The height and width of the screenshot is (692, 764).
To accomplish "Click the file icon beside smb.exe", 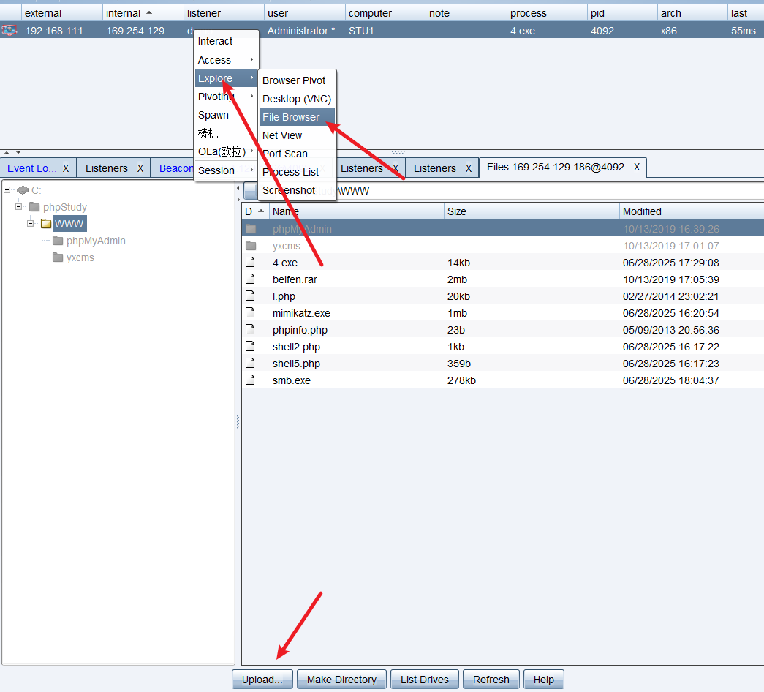I will click(250, 380).
